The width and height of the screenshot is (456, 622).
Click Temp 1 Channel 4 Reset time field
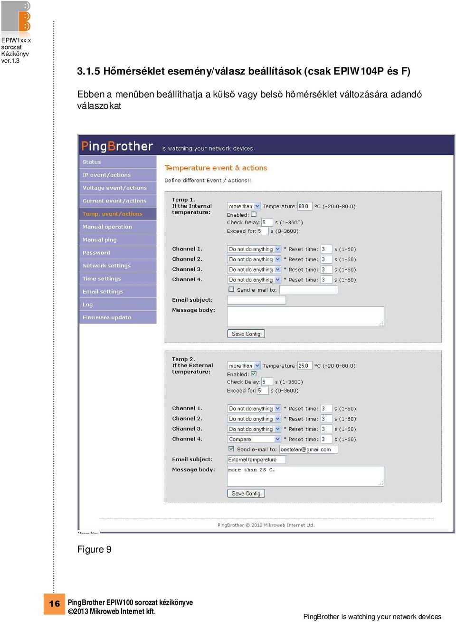pyautogui.click(x=326, y=280)
